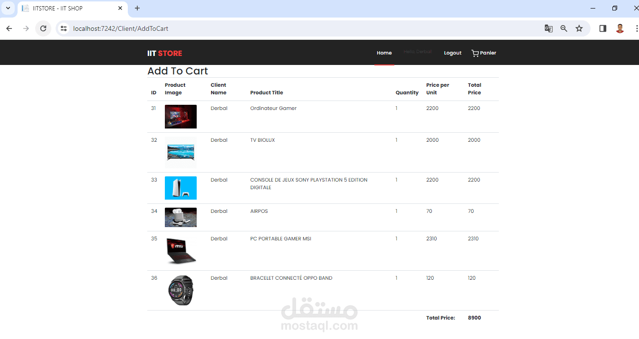Image resolution: width=639 pixels, height=339 pixels.
Task: Click the Hello Derbal! greeting link
Action: pos(418,52)
